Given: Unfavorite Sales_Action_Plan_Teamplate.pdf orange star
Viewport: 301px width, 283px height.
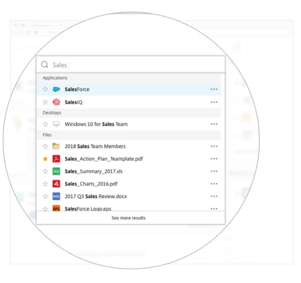Looking at the screenshot, I should tap(45, 159).
